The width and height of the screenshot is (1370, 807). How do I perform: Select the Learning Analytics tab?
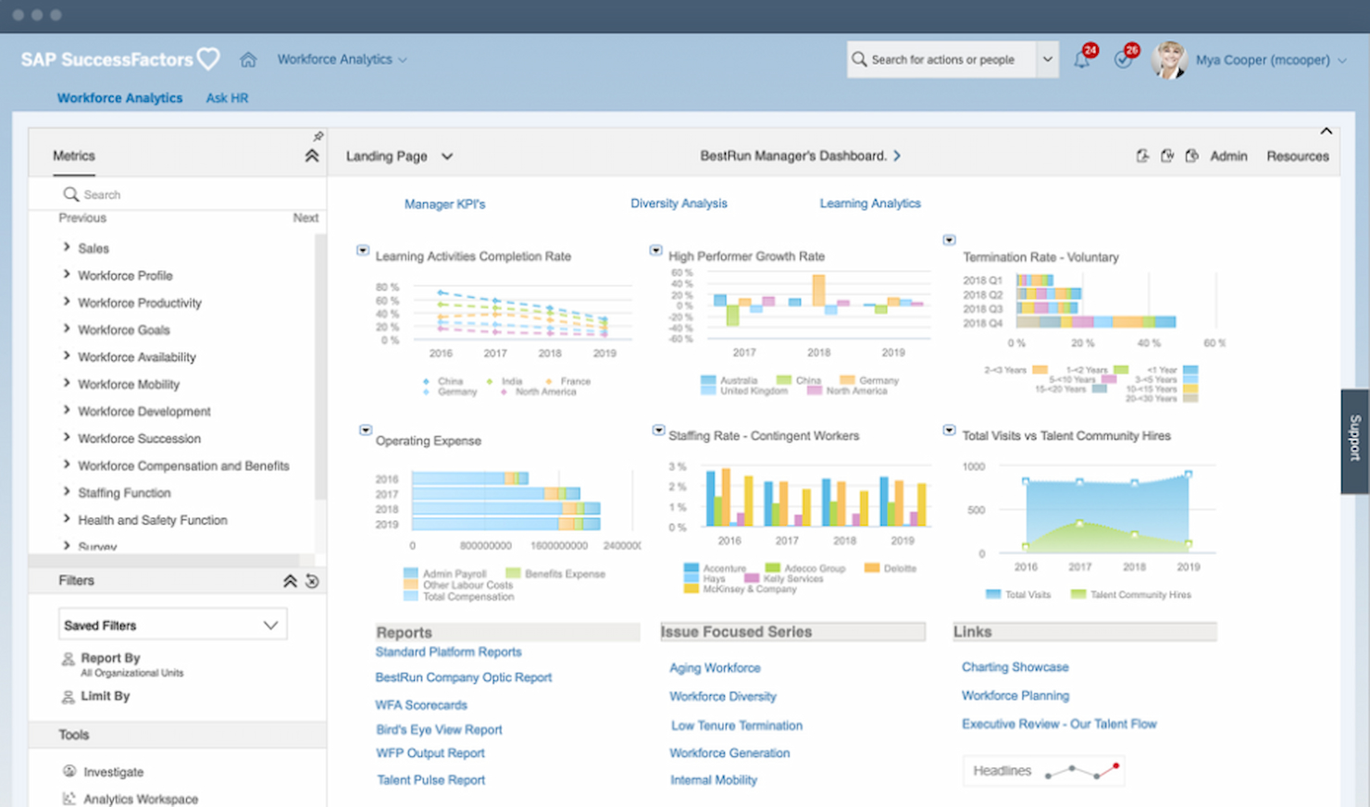click(870, 203)
